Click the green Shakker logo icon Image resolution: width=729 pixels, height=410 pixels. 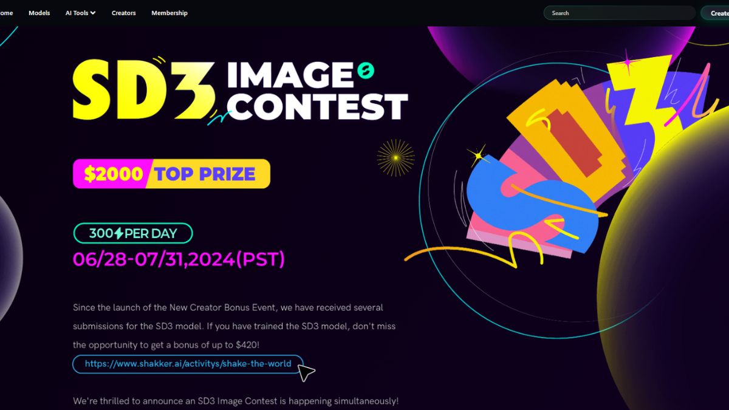pos(366,71)
